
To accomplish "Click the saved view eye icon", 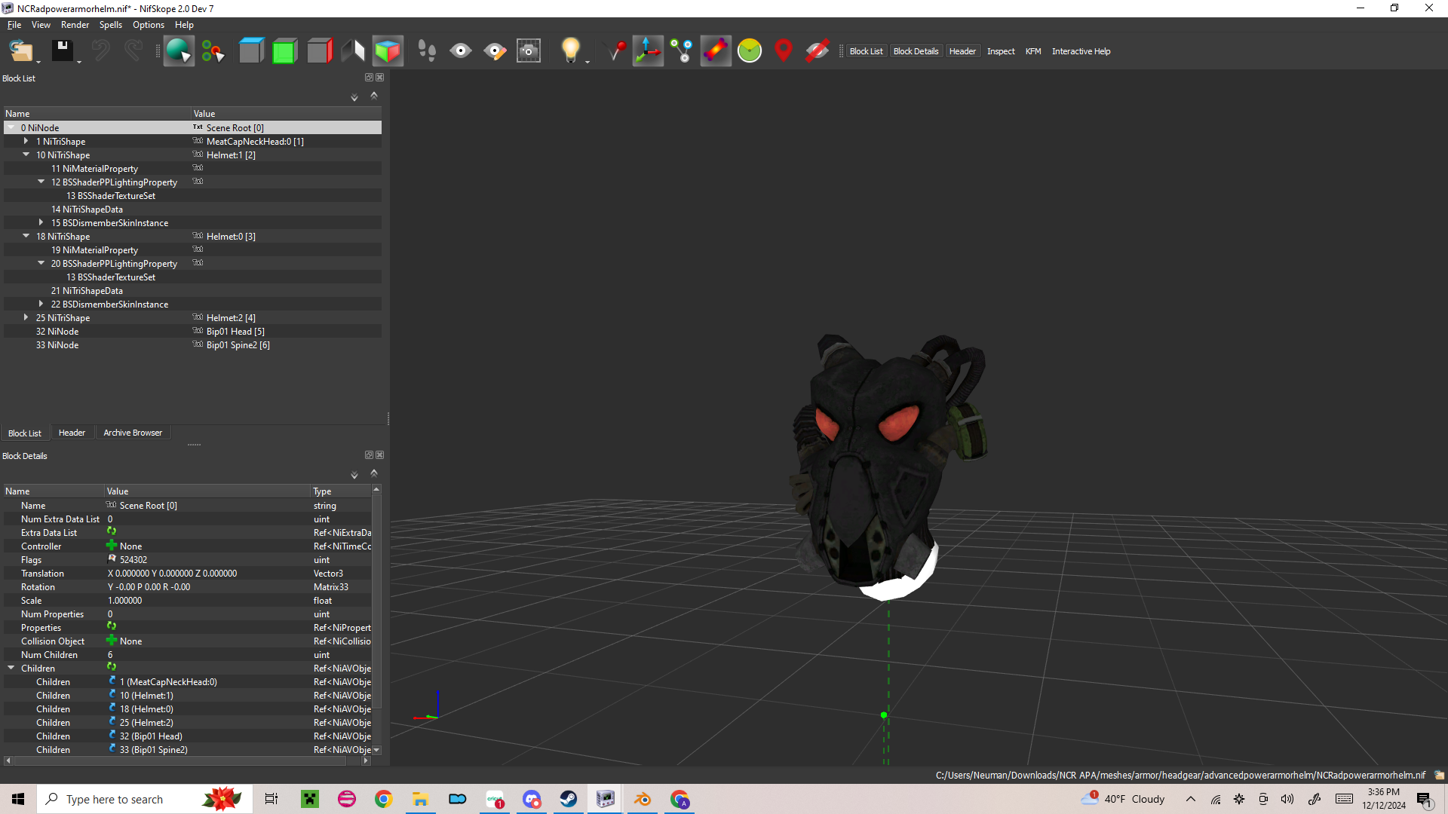I will [x=460, y=51].
